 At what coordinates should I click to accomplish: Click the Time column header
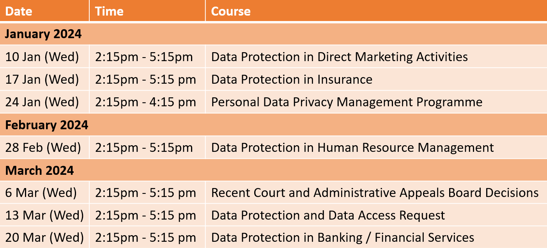(147, 11)
